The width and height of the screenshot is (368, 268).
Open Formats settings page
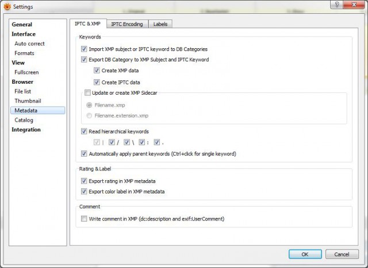click(x=24, y=53)
